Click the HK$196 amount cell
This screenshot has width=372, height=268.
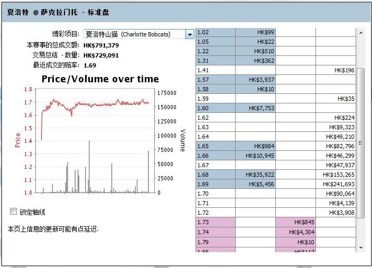click(336, 70)
